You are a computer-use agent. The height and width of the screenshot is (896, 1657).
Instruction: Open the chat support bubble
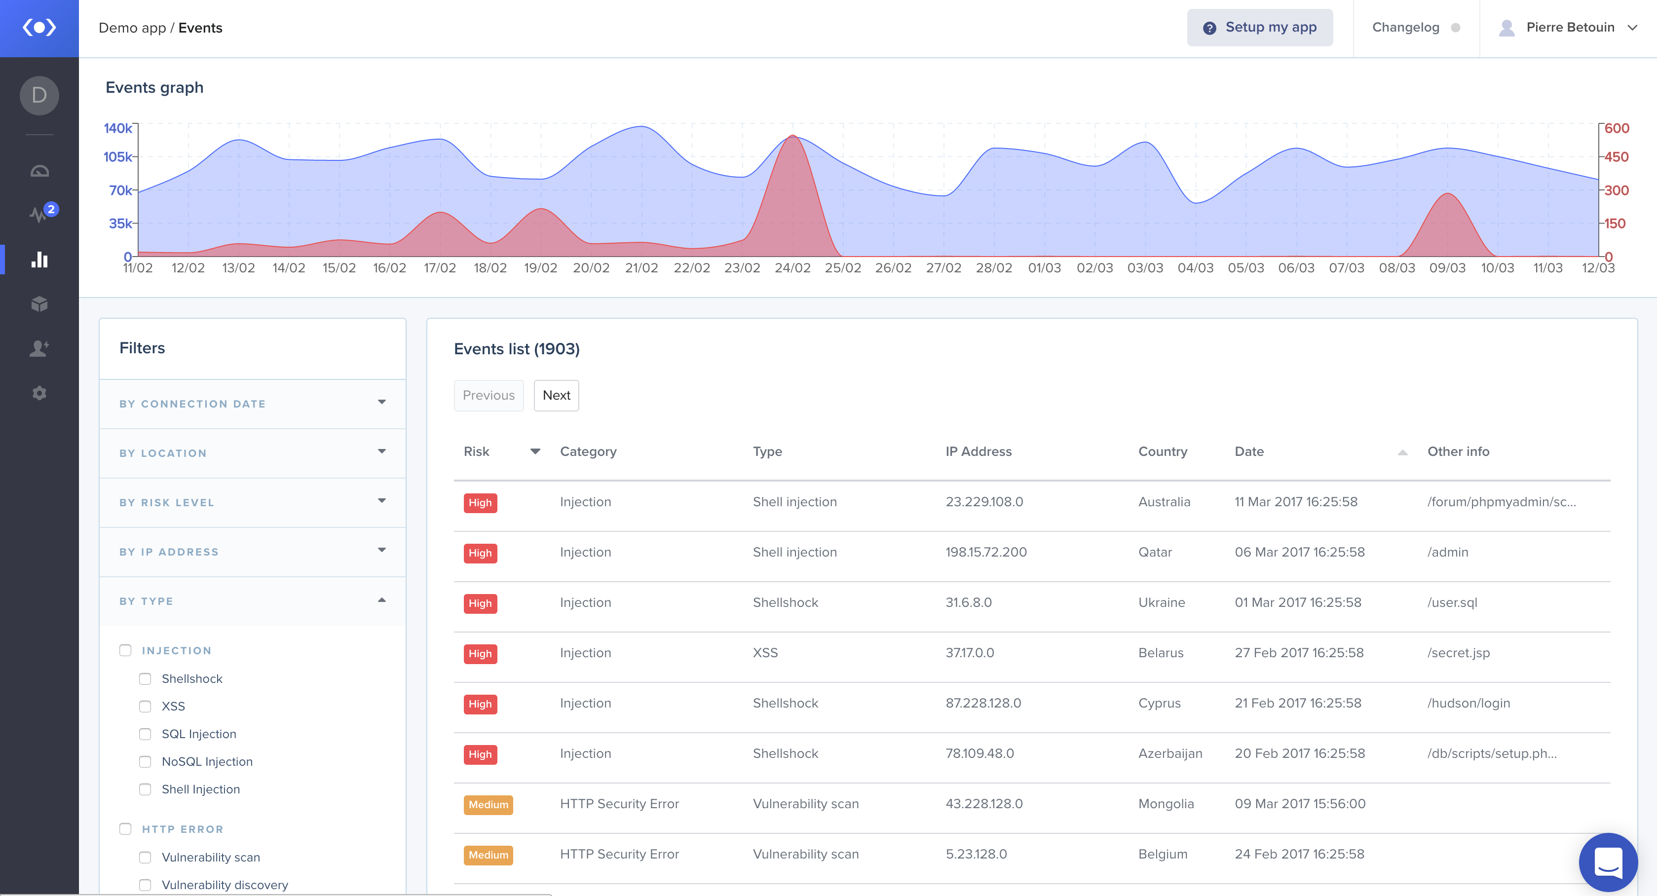(x=1608, y=861)
